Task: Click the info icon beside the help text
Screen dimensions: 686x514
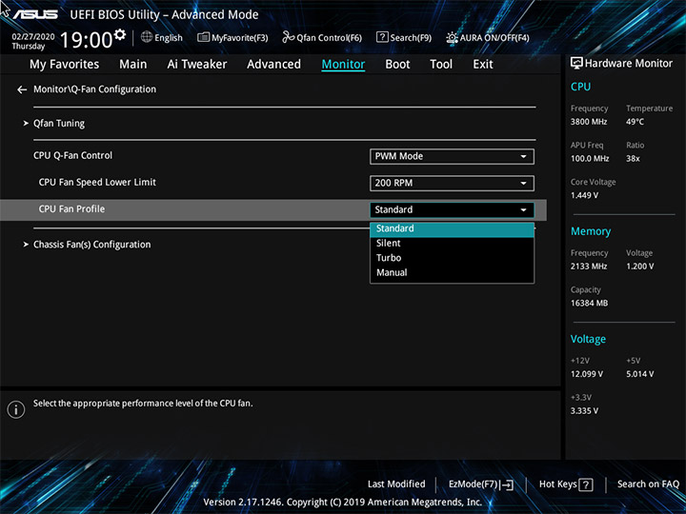Action: point(16,409)
